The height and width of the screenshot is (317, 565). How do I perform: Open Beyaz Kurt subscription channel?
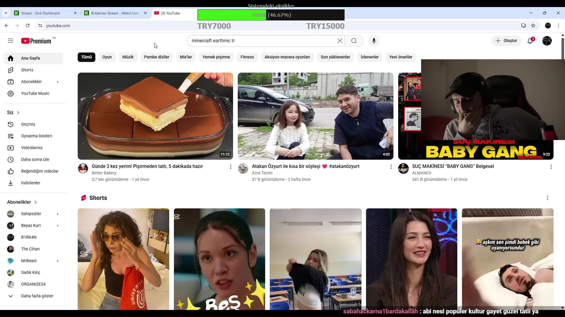[x=34, y=225]
